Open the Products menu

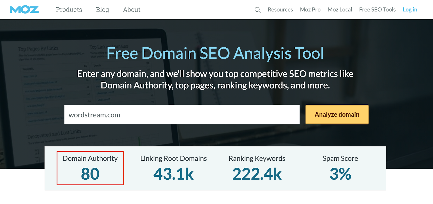[x=69, y=10]
